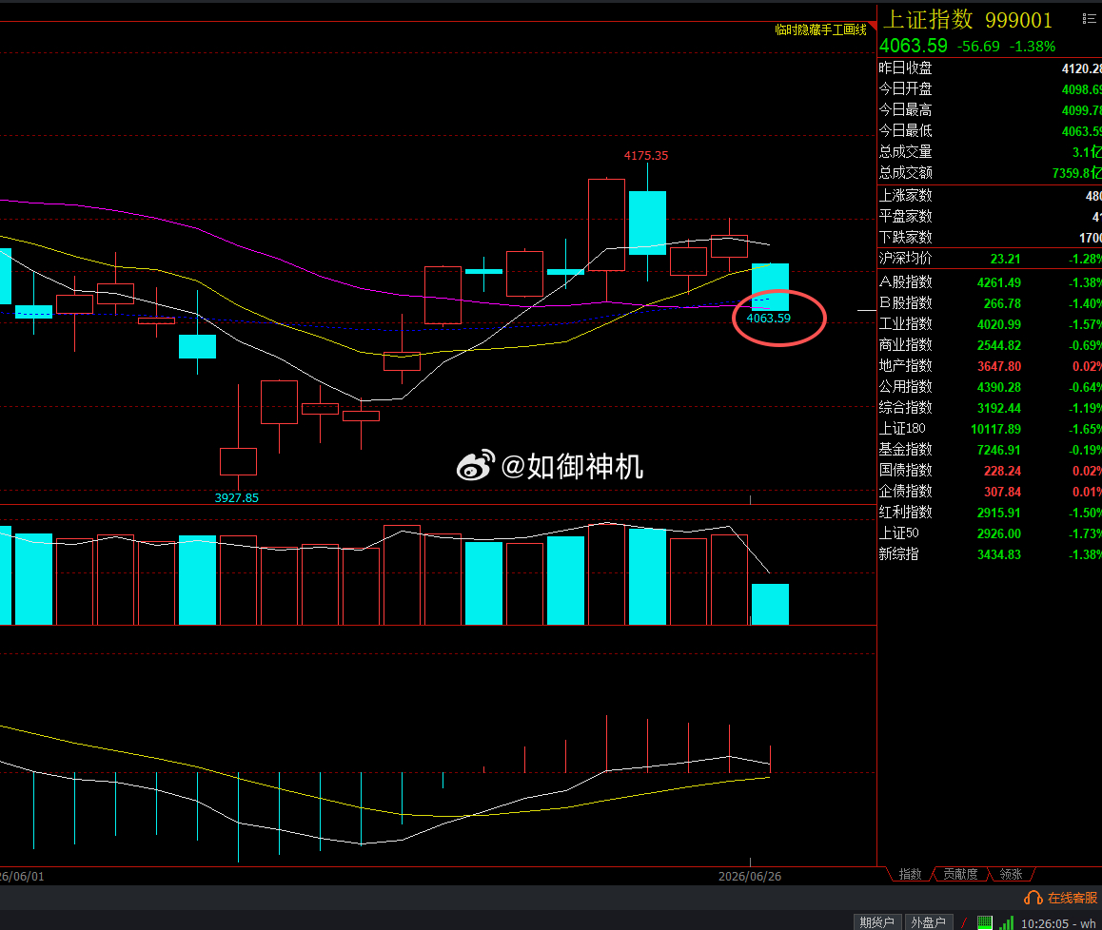The width and height of the screenshot is (1102, 930).
Task: Click the green grid status indicator icon
Action: click(985, 922)
